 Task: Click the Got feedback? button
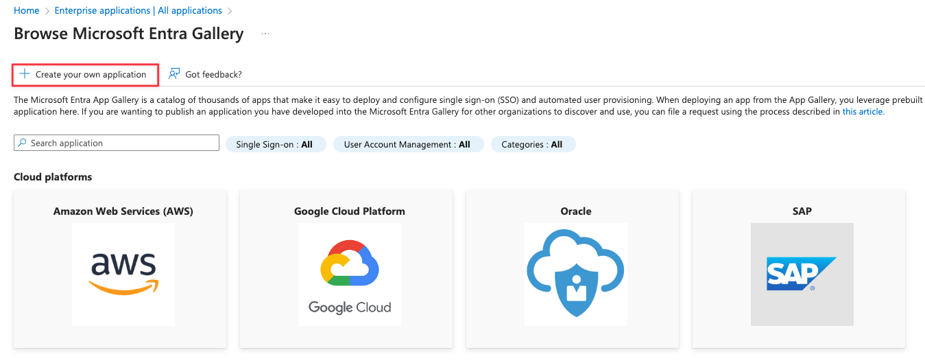(x=213, y=74)
